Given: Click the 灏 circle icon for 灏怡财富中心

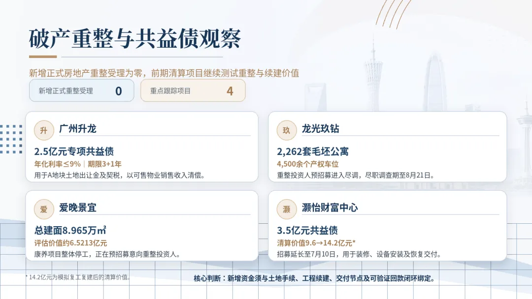Looking at the screenshot, I should tap(287, 209).
